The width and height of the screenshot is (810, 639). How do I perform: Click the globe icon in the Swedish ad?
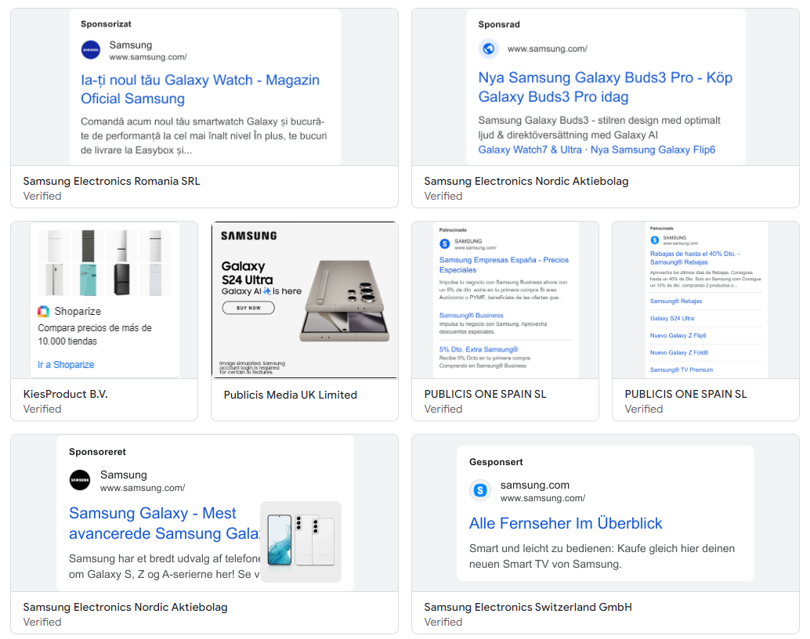[x=488, y=49]
